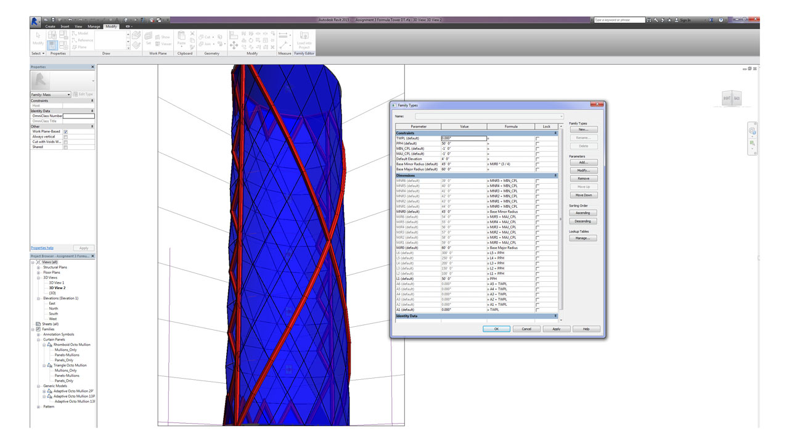Toggle lock checkbox for MNR0 row
This screenshot has width=789, height=444.
tap(538, 212)
